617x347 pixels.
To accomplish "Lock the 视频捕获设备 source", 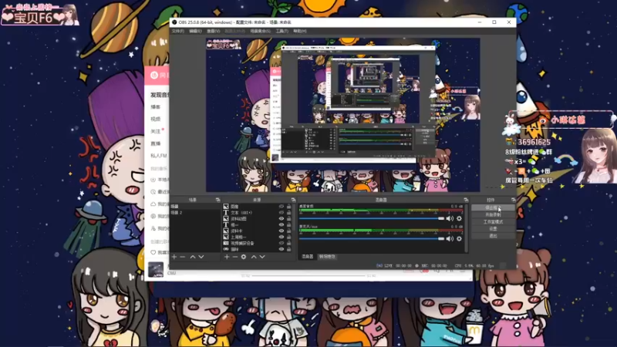I will [x=288, y=243].
